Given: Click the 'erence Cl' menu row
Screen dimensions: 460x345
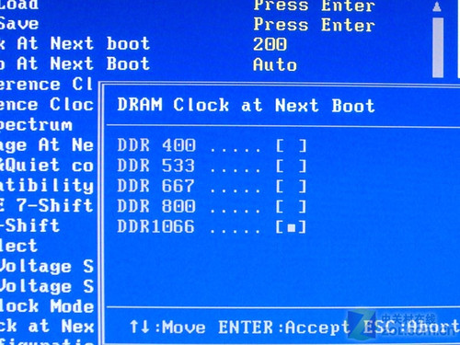Looking at the screenshot, I should tap(46, 85).
